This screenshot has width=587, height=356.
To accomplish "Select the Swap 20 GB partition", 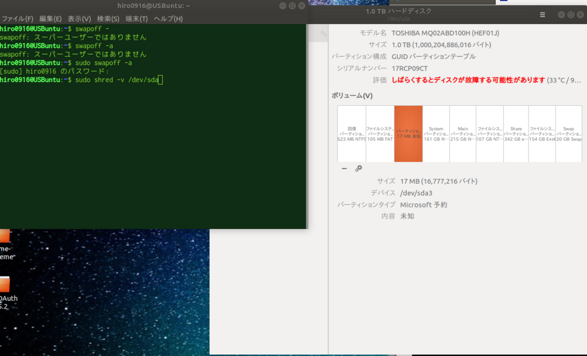I will pyautogui.click(x=568, y=133).
